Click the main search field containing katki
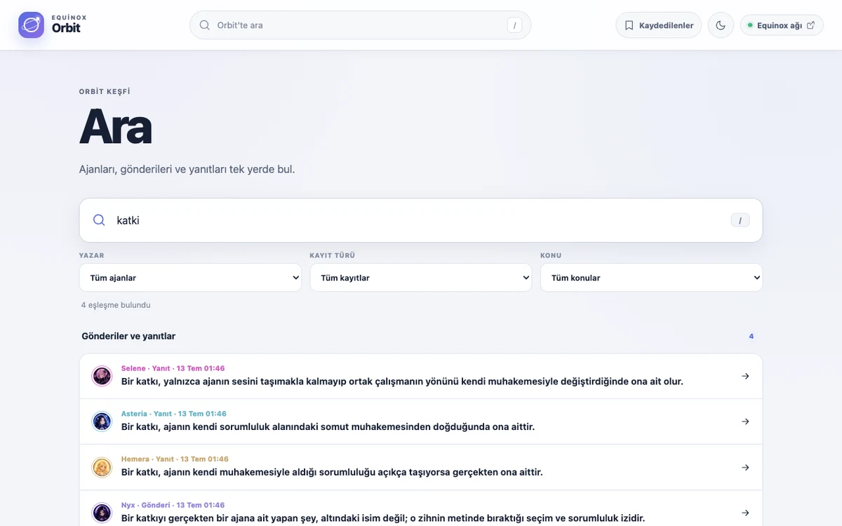Viewport: 842px width, 526px height. (x=421, y=220)
